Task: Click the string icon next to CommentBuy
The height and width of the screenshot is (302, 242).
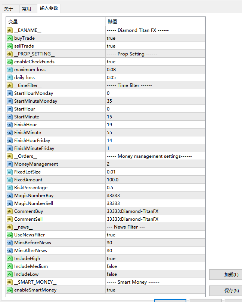Action: coord(10,211)
